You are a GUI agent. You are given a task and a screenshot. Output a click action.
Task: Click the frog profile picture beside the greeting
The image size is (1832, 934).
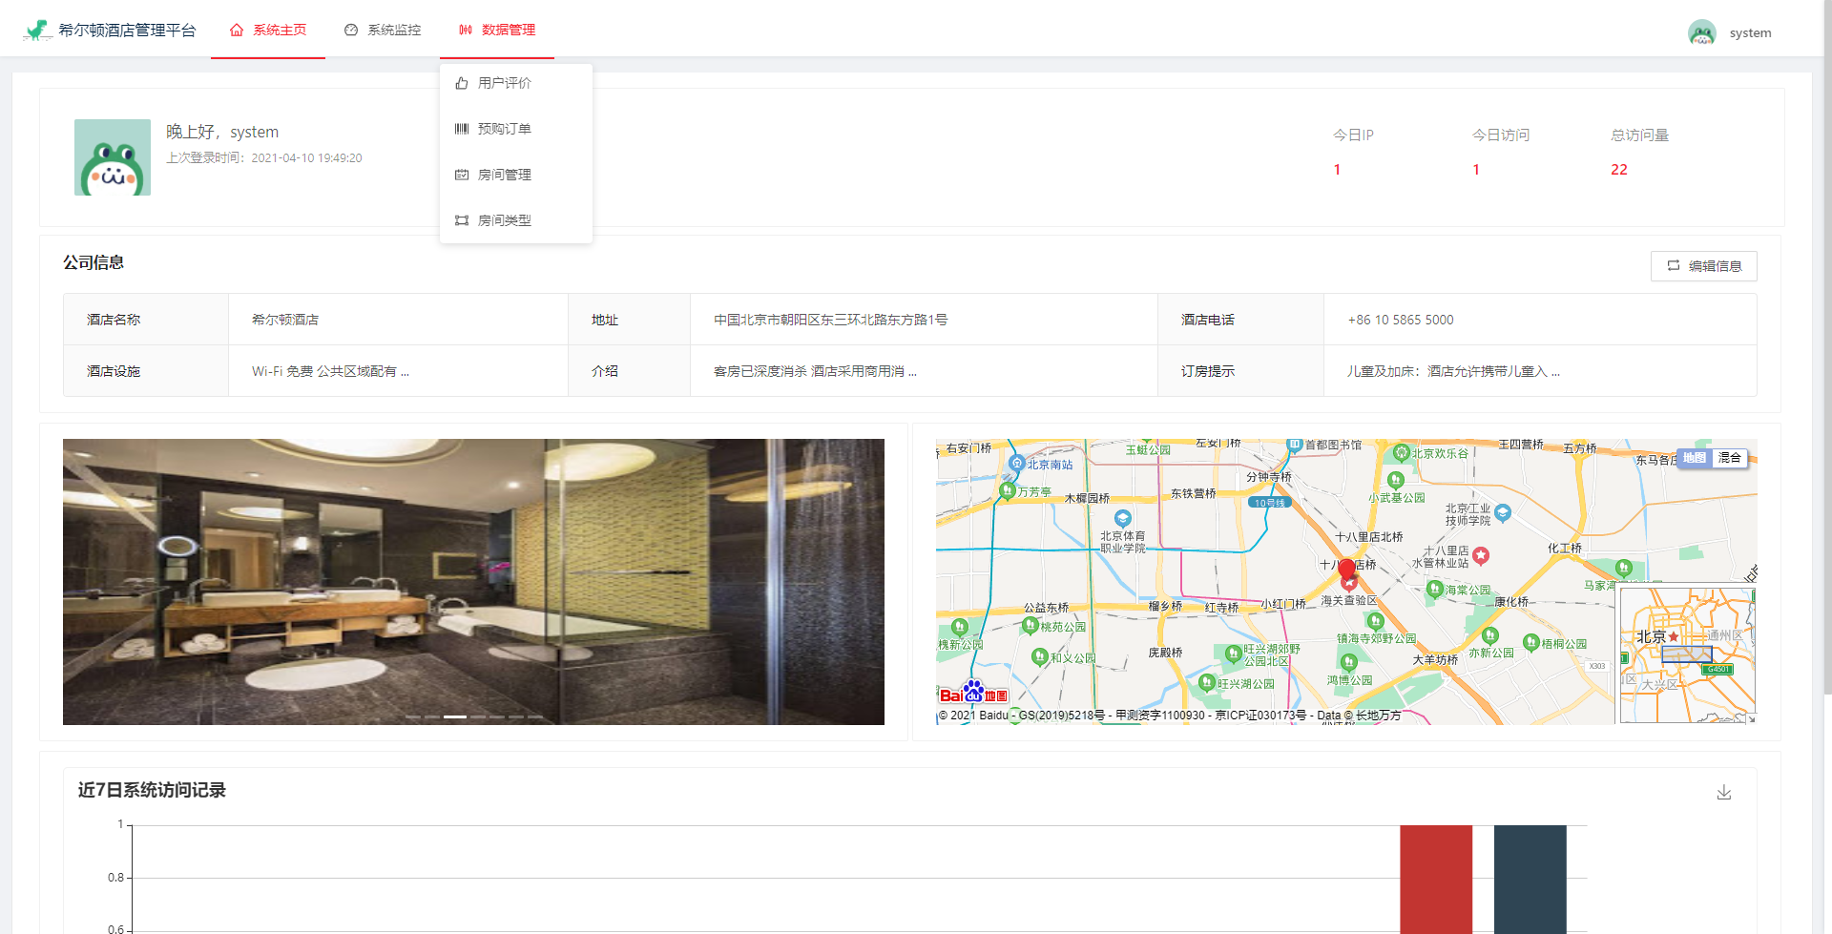[x=113, y=157]
